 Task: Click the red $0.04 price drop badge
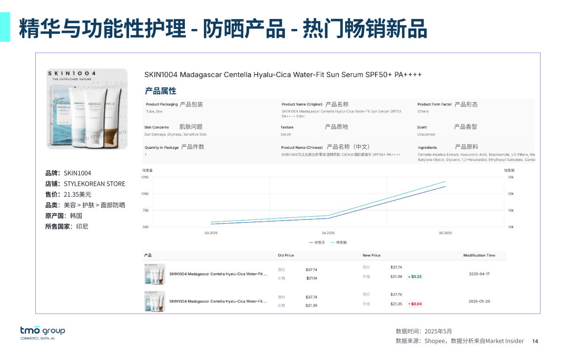[415, 304]
